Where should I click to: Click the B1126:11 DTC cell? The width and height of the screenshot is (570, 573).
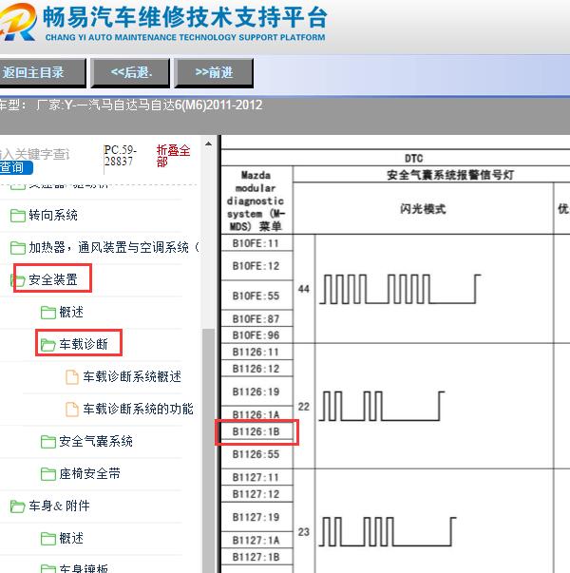[256, 353]
